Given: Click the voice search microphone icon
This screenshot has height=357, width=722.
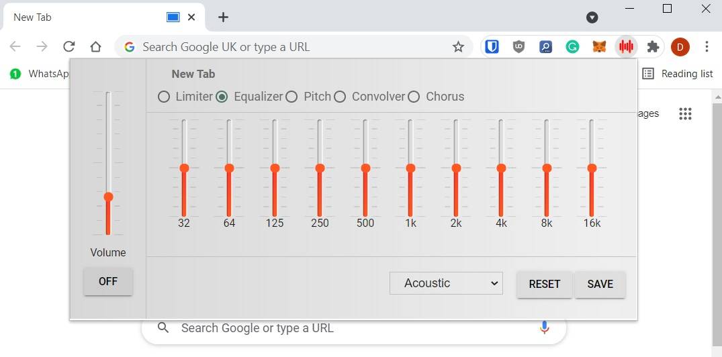Looking at the screenshot, I should (x=544, y=327).
